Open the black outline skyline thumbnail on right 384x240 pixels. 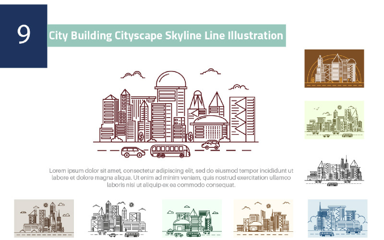(334, 170)
